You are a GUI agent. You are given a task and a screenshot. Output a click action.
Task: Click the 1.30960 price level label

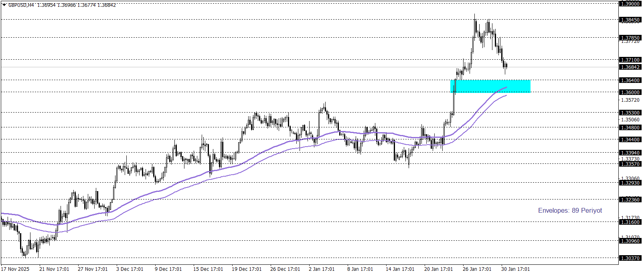click(x=630, y=241)
